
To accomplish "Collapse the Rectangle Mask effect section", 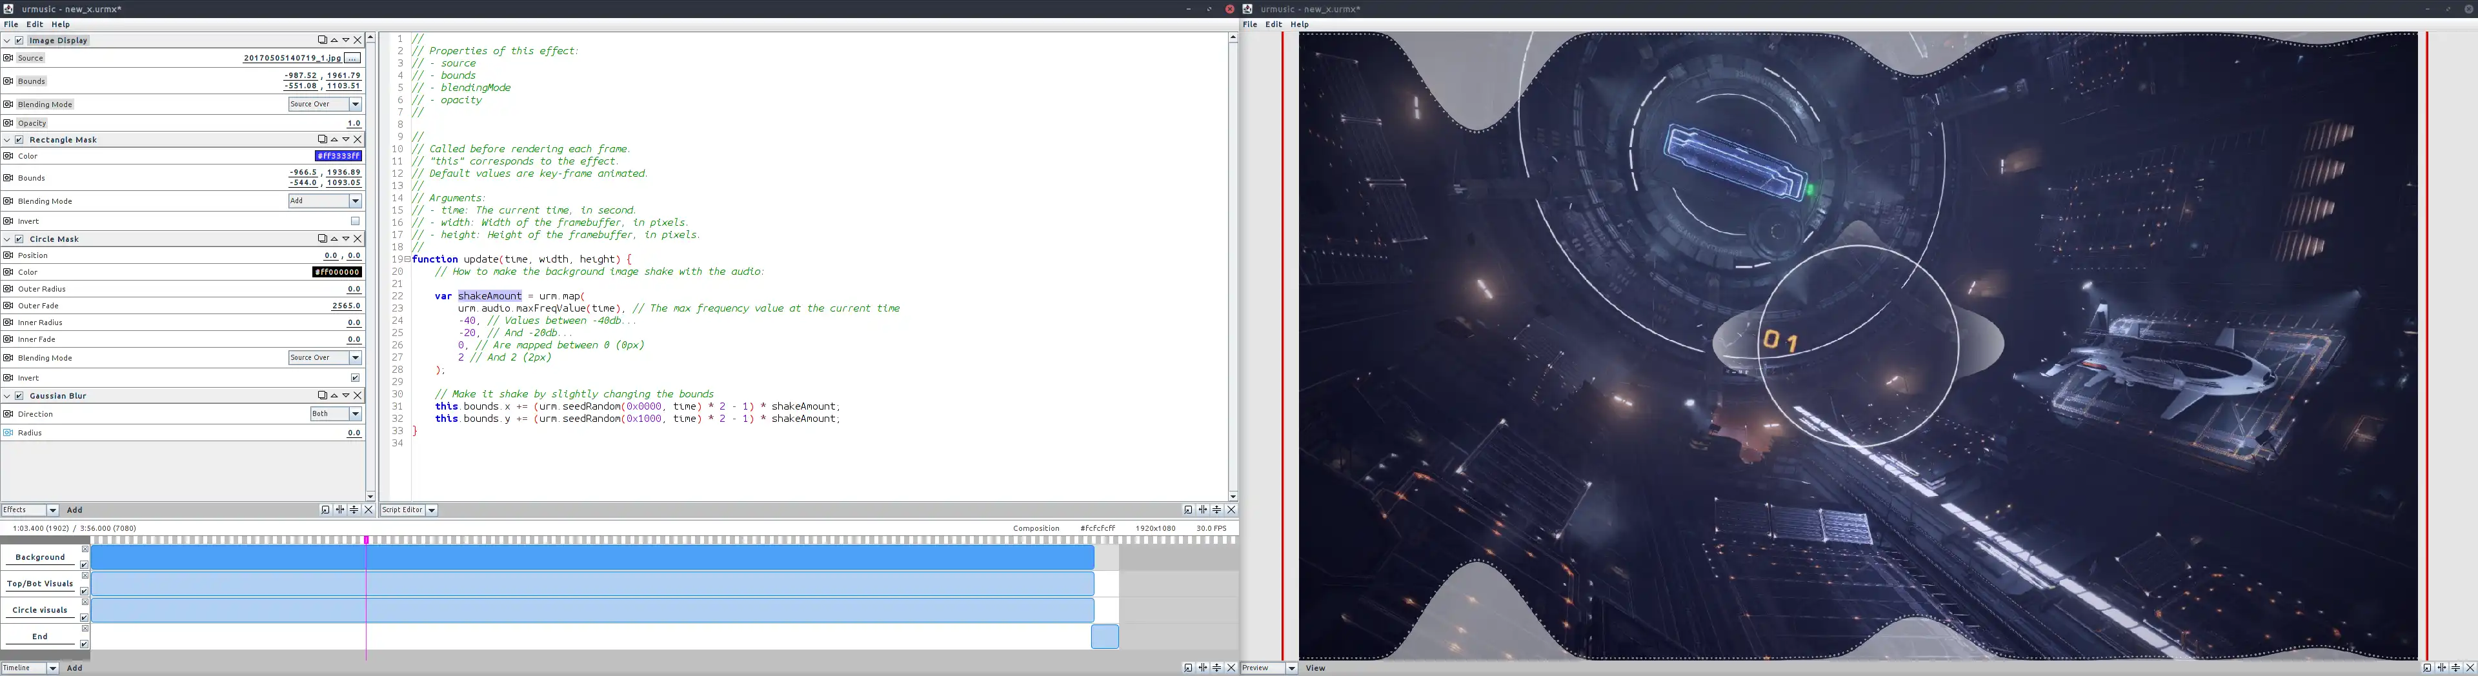I will coord(6,139).
